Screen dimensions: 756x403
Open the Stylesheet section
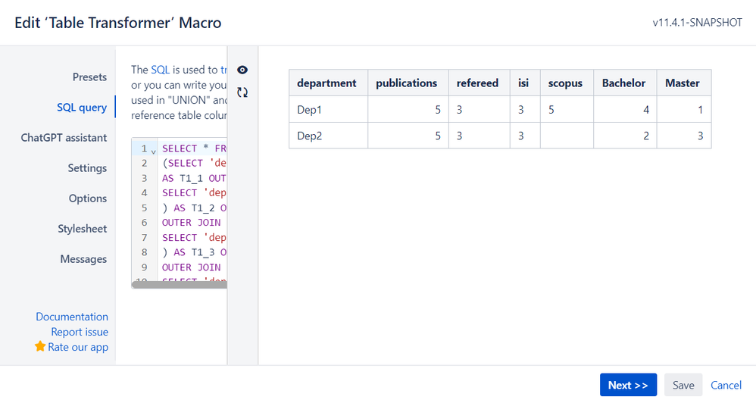[x=83, y=229]
